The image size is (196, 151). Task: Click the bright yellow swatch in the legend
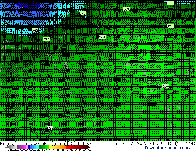click(50, 147)
